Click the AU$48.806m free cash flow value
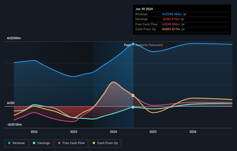The width and height of the screenshot is (237, 151). (171, 24)
